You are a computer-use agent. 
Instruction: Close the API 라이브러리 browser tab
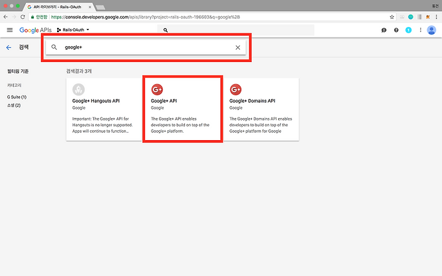tap(90, 7)
